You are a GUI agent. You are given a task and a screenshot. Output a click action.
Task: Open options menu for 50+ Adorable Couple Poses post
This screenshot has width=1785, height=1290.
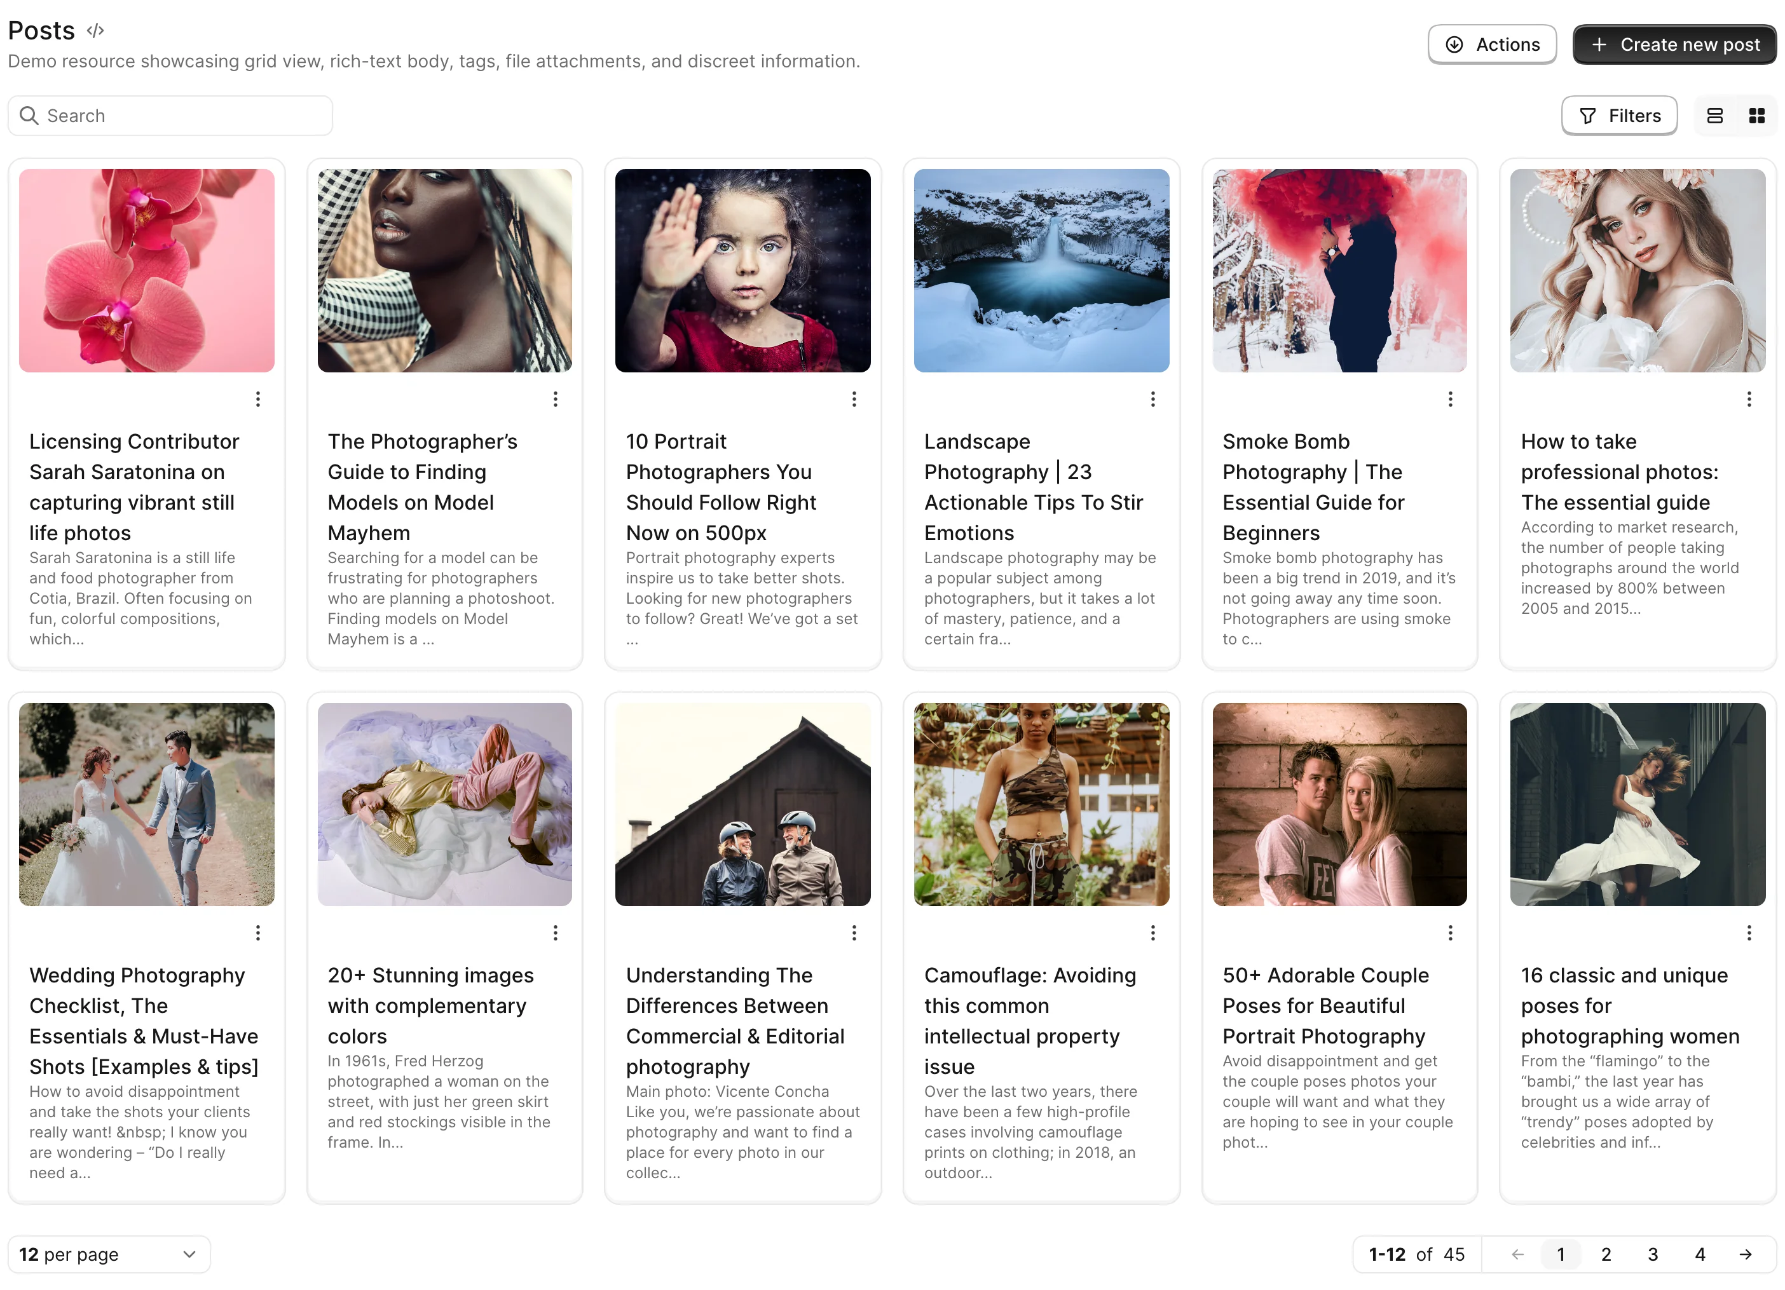[x=1450, y=932]
